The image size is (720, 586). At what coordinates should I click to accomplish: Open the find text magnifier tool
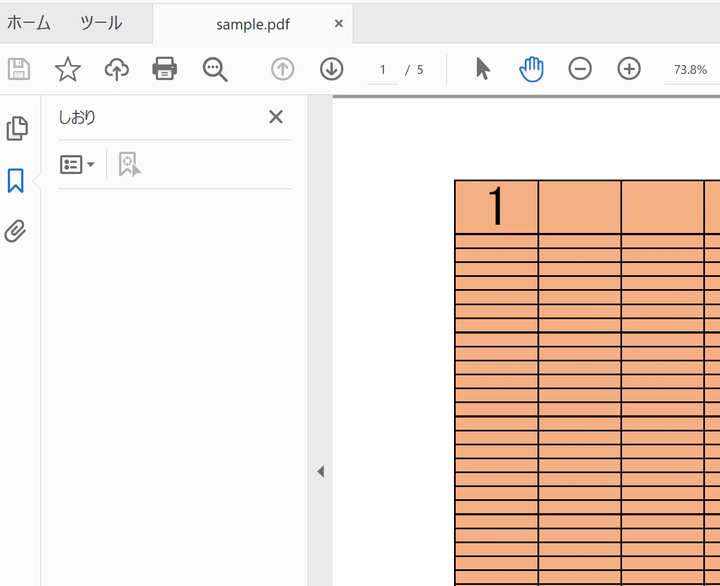(215, 69)
